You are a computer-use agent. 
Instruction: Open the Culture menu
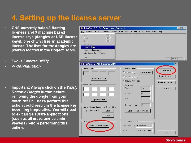(x=134, y=32)
